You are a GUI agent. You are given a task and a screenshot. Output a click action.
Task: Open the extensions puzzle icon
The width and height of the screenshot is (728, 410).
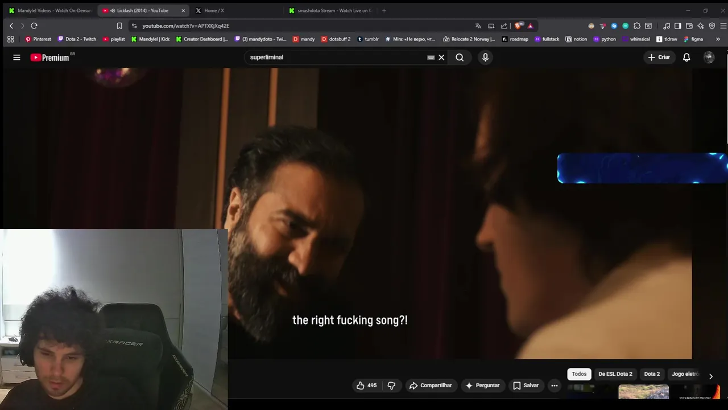click(637, 26)
